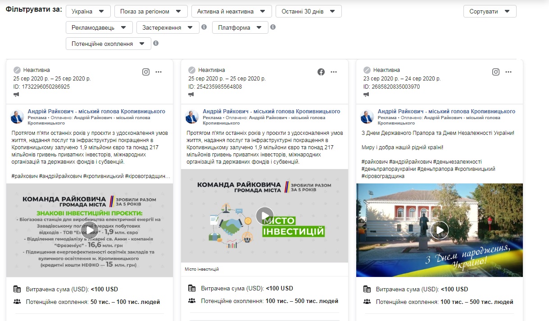Open three-dot menu on the middle ad card
This screenshot has height=321, width=549.
click(334, 72)
